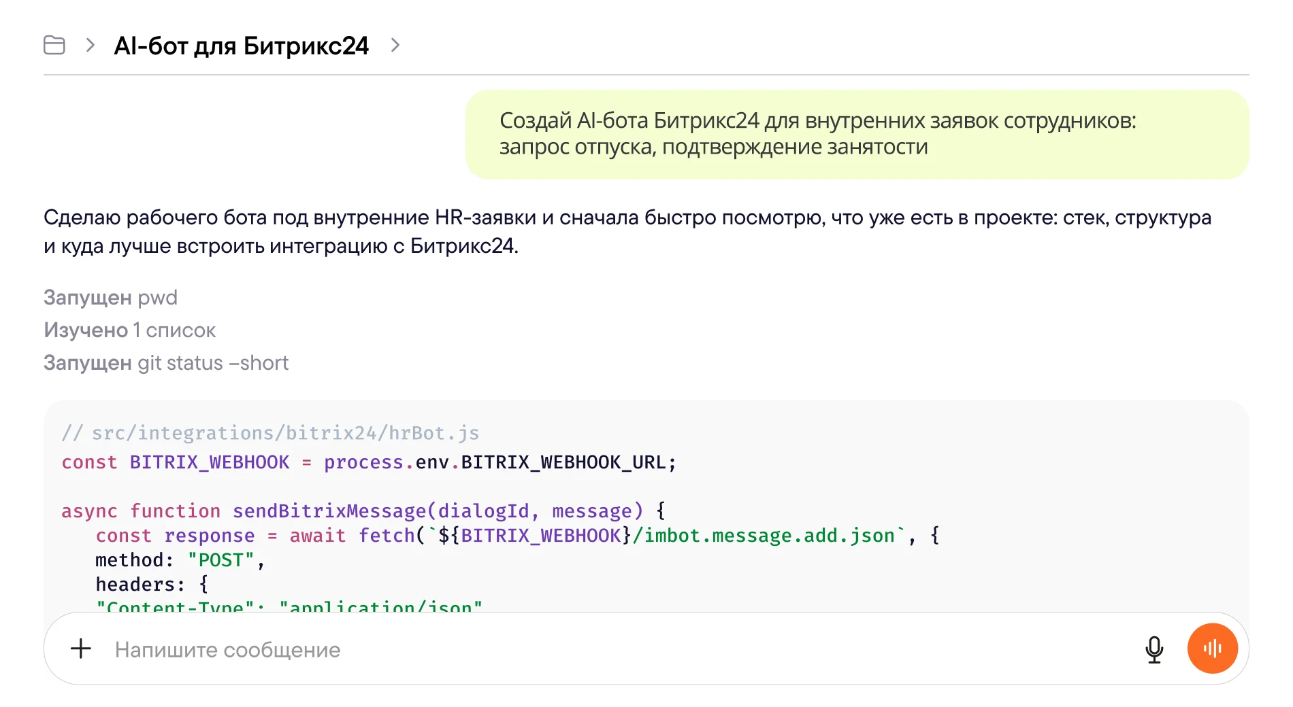Viewport: 1293px width, 707px height.
Task: Click the plus attach icon in the message bar
Action: click(x=81, y=649)
